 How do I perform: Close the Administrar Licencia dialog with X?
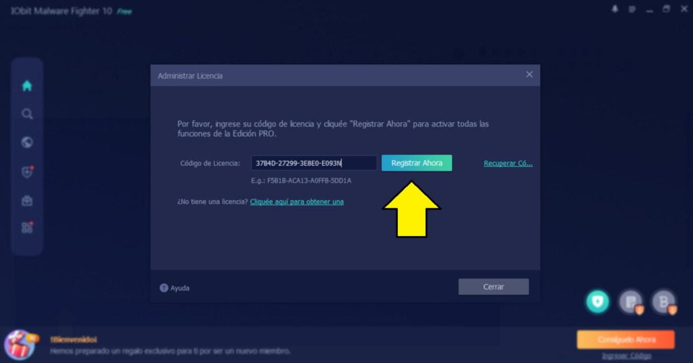click(529, 74)
